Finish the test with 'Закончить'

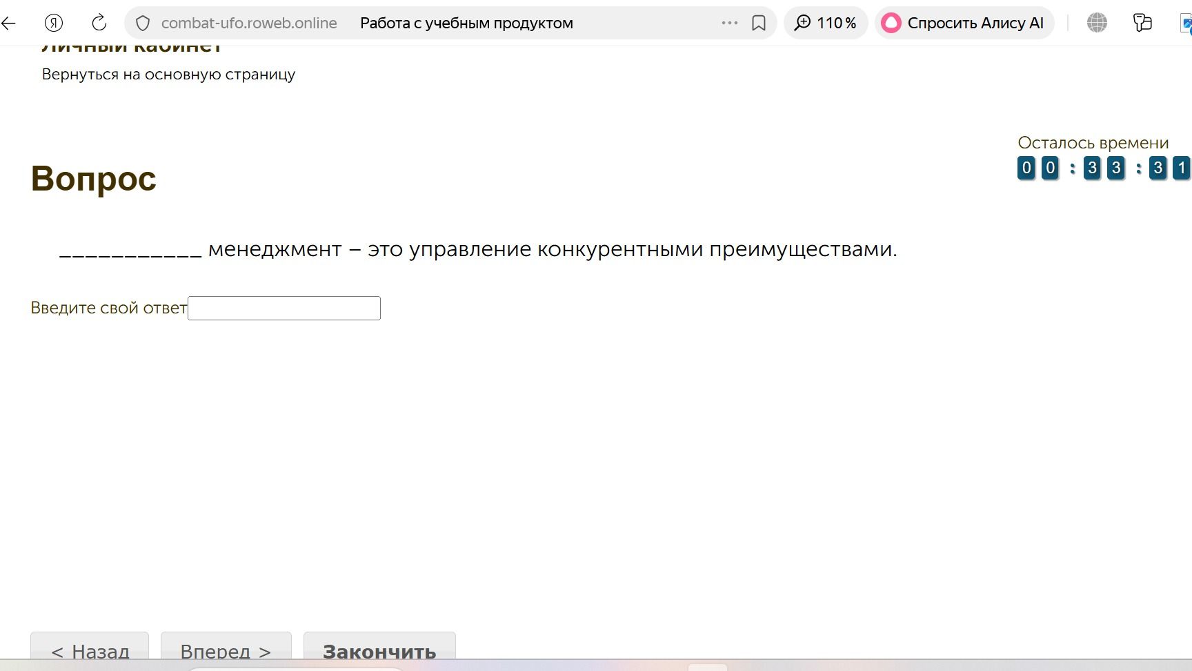[379, 649]
